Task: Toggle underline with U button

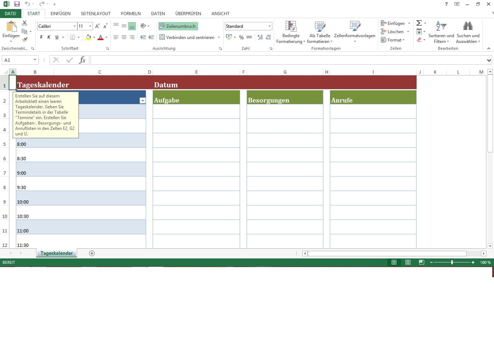Action: click(57, 37)
